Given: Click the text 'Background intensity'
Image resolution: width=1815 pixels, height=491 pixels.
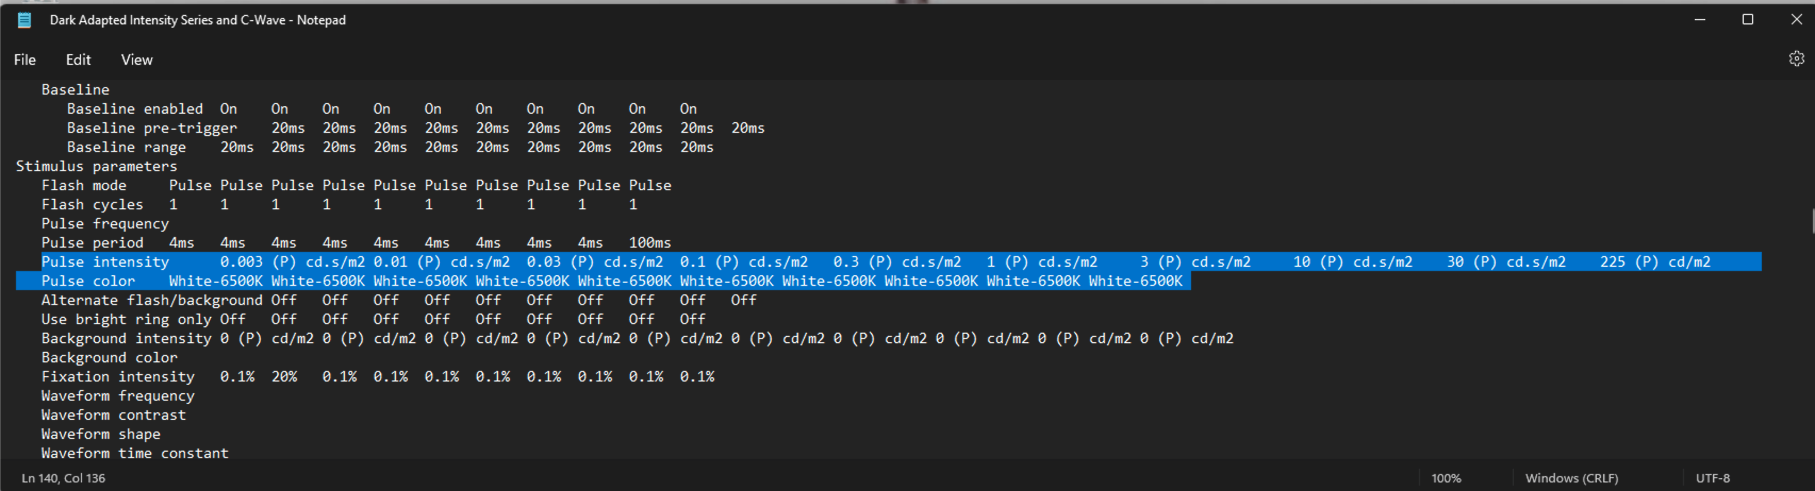Looking at the screenshot, I should tap(126, 338).
